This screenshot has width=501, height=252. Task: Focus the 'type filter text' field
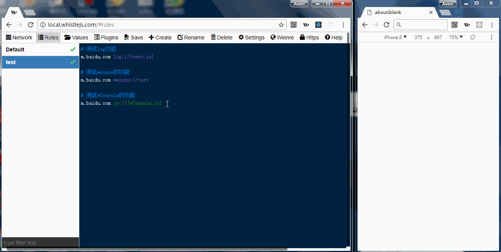pyautogui.click(x=40, y=243)
